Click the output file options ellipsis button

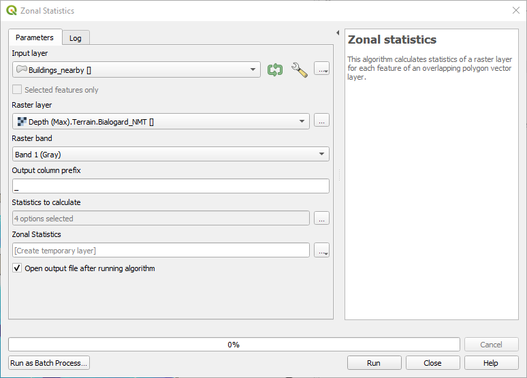coord(322,251)
